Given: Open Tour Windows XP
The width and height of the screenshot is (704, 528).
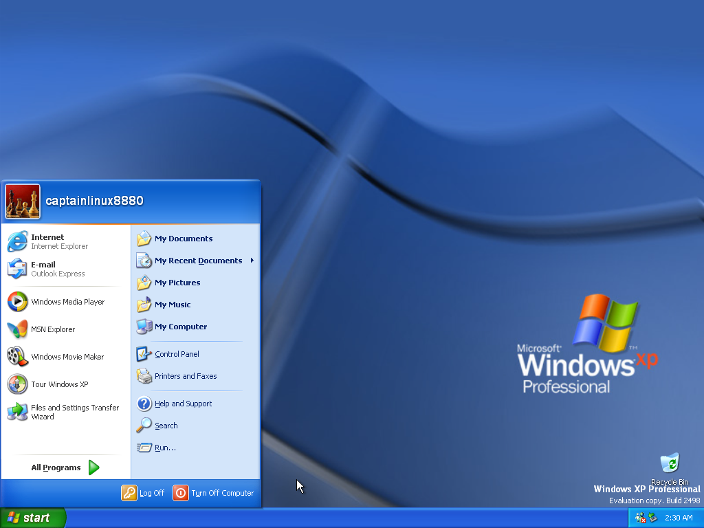Looking at the screenshot, I should tap(59, 384).
